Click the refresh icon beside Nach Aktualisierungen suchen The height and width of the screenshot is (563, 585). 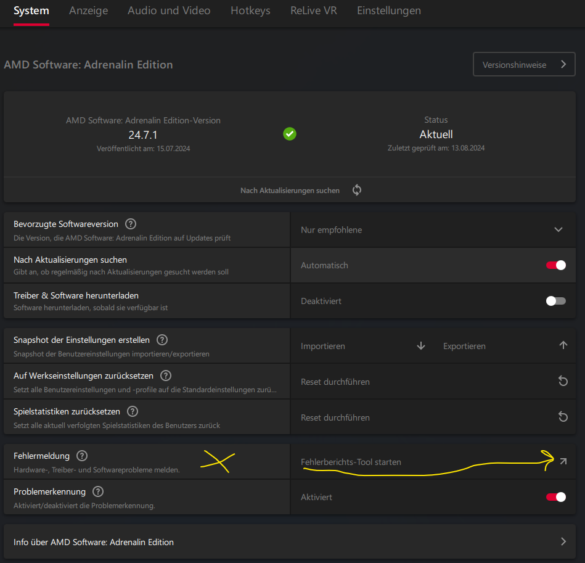tap(357, 191)
